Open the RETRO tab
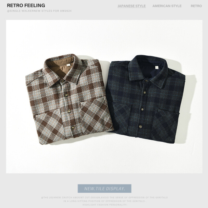Image resolution: width=208 pixels, height=208 pixels. [196, 6]
